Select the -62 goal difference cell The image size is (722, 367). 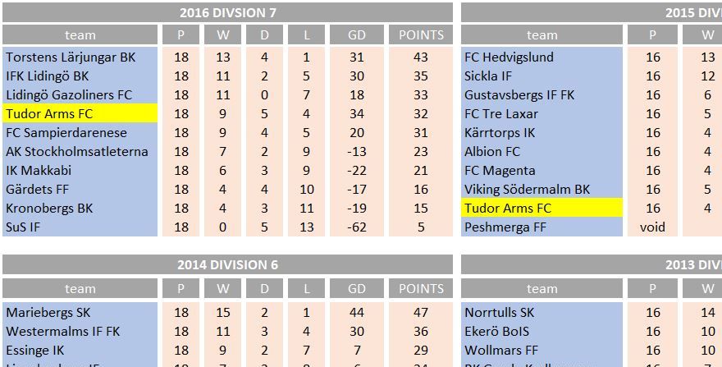click(356, 227)
